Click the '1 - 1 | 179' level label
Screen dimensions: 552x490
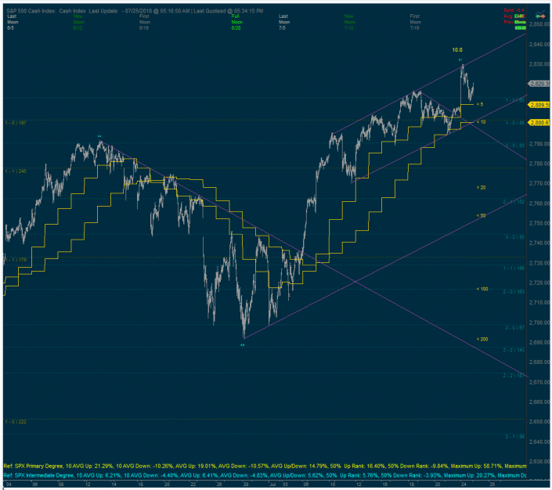point(16,260)
